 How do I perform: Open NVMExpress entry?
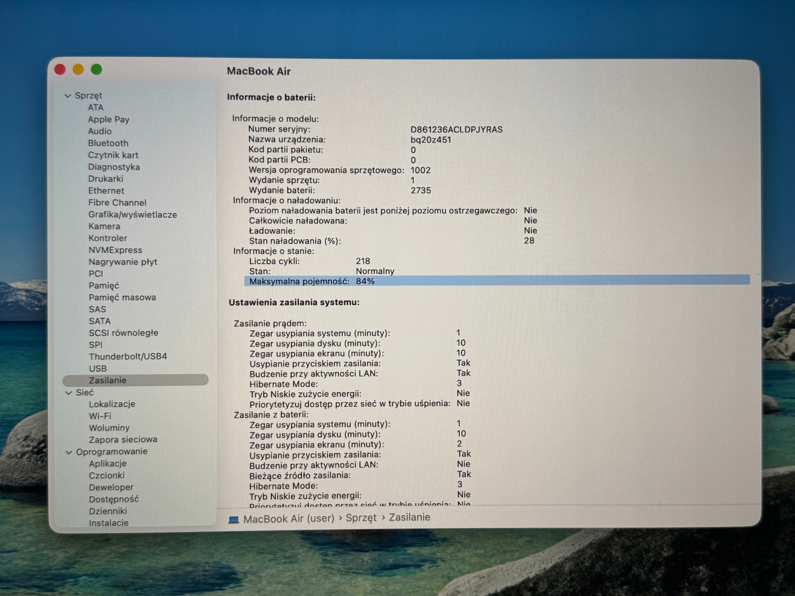(x=116, y=250)
